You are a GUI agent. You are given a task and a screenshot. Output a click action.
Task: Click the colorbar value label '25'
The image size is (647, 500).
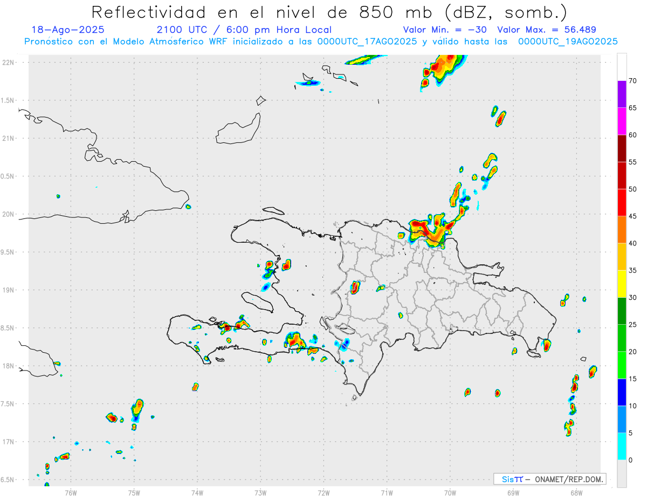click(633, 325)
